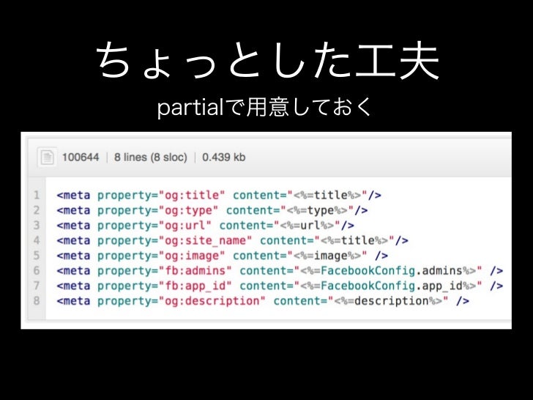
Task: Click the "fb:app_id" property value
Action: (195, 286)
